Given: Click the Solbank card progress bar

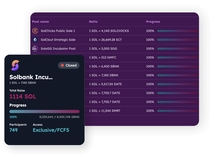Looking at the screenshot, I should coord(44,112).
